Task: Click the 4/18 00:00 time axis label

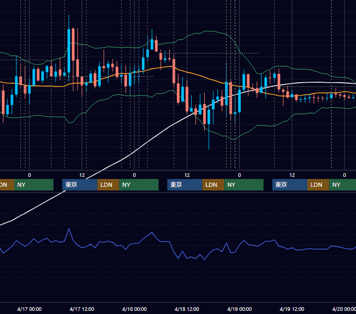Action: click(x=135, y=309)
